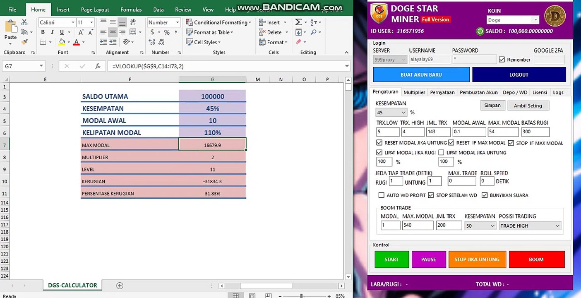Apply Align Right in Alignment group
This screenshot has height=298, width=581.
click(x=122, y=32)
